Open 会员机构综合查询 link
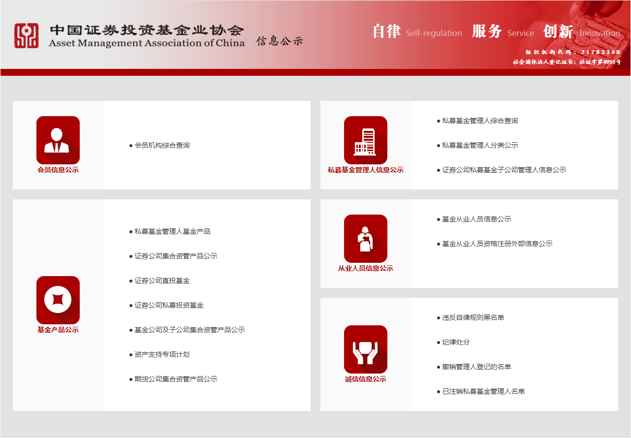 [x=162, y=145]
